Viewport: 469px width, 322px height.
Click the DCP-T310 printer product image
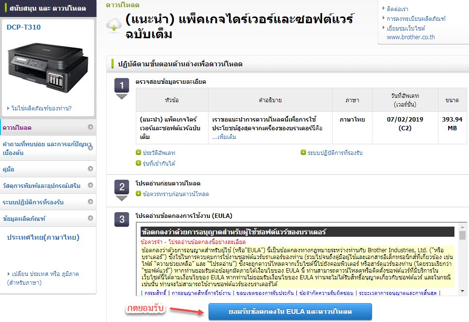coord(48,68)
